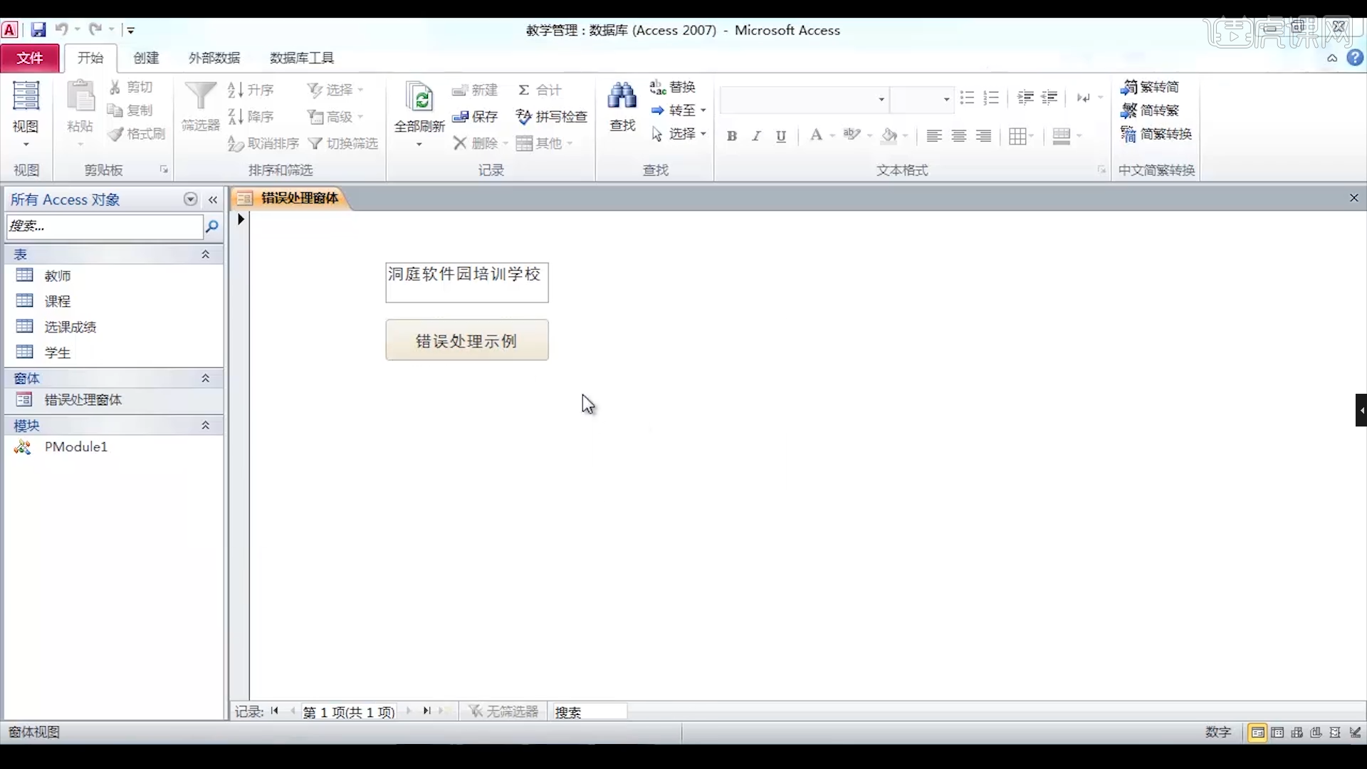Open the 数据库工具 ribbon tab
The image size is (1367, 769).
click(302, 58)
